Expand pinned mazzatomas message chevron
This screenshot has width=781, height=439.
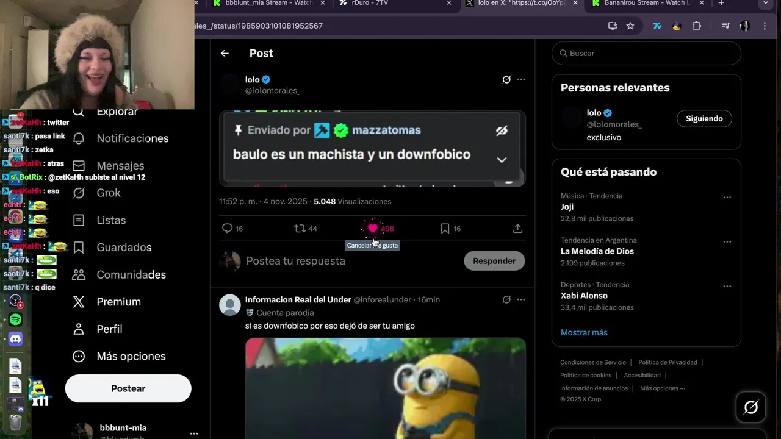pyautogui.click(x=502, y=160)
